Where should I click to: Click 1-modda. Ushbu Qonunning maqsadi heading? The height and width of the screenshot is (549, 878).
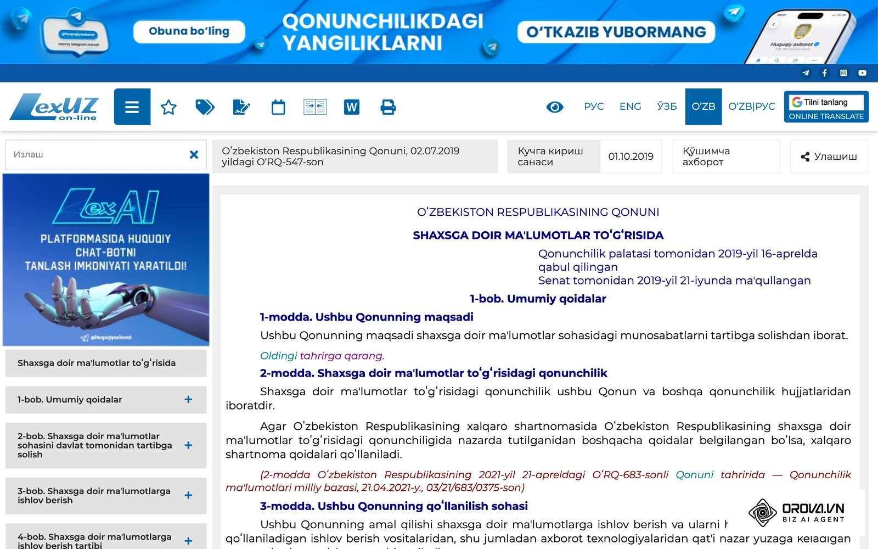[x=367, y=317]
